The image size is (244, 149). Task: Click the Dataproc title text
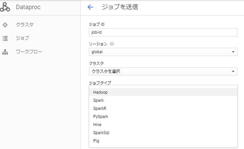[x=28, y=7]
